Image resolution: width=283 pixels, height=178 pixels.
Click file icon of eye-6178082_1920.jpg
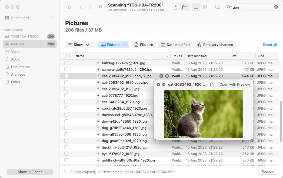(98, 154)
